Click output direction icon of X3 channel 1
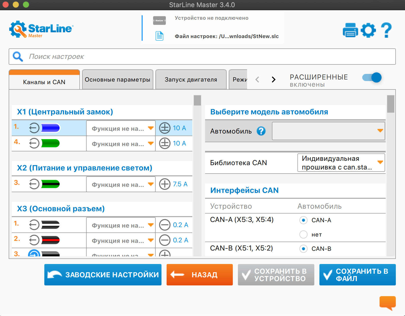Image resolution: width=405 pixels, height=316 pixels. click(x=34, y=225)
